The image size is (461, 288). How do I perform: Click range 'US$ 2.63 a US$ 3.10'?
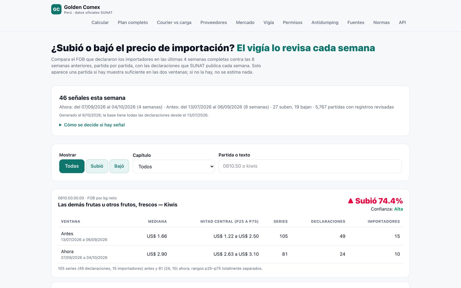[236, 254]
